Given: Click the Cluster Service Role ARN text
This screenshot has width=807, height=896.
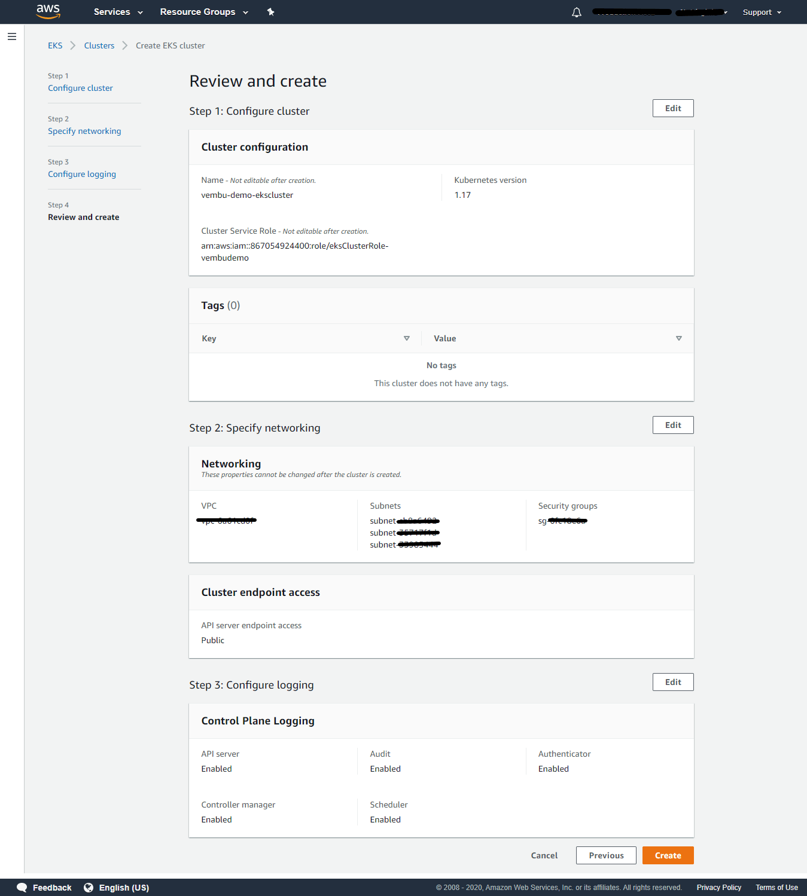Looking at the screenshot, I should pos(295,252).
